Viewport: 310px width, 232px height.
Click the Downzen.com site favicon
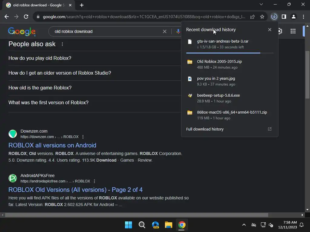click(13, 134)
